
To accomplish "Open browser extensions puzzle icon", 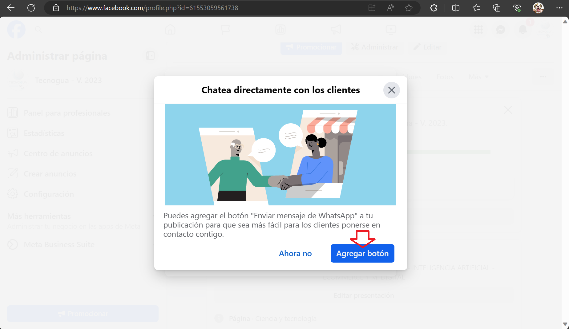I will point(434,8).
